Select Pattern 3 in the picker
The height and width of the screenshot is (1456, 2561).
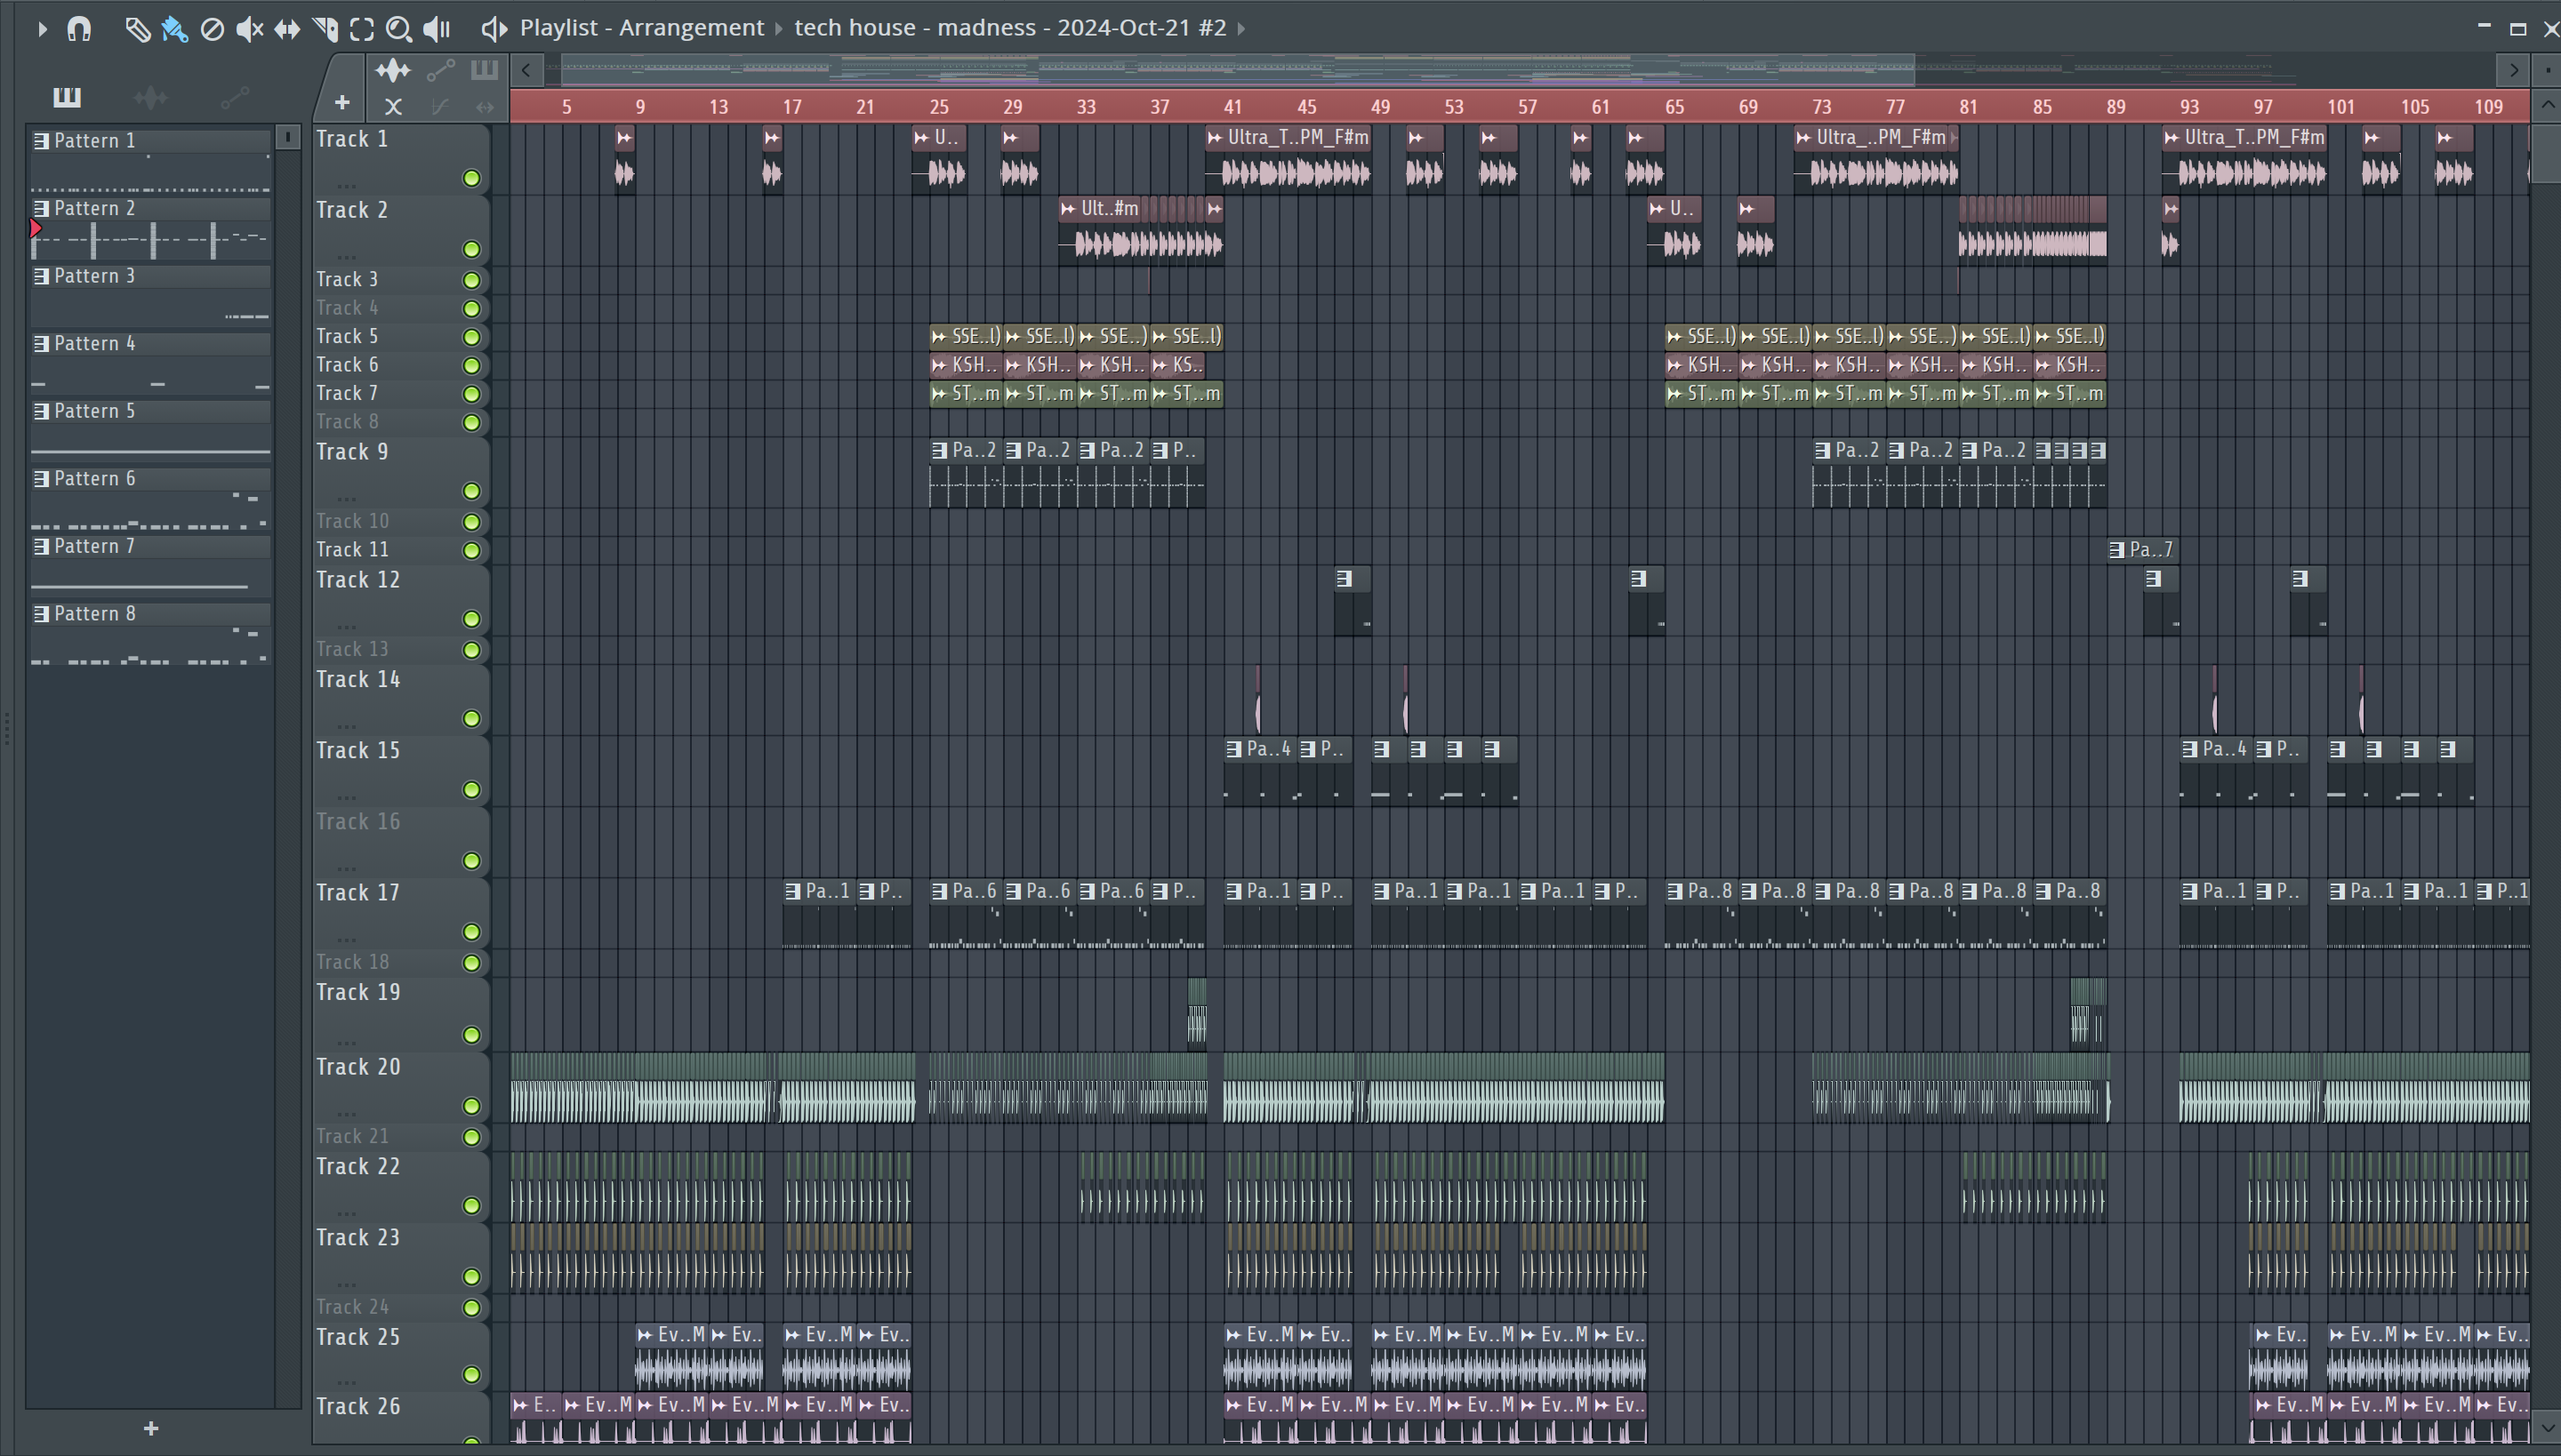pyautogui.click(x=150, y=276)
